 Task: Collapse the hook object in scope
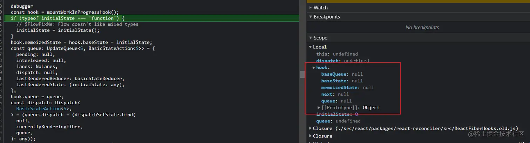point(314,67)
